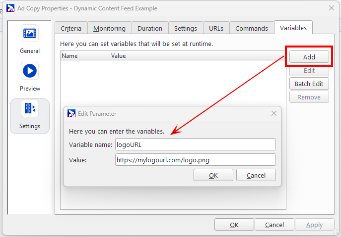Open the Preview play icon
The height and width of the screenshot is (237, 341).
[30, 71]
